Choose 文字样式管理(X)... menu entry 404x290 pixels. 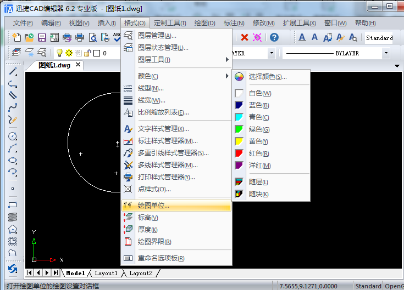click(176, 129)
